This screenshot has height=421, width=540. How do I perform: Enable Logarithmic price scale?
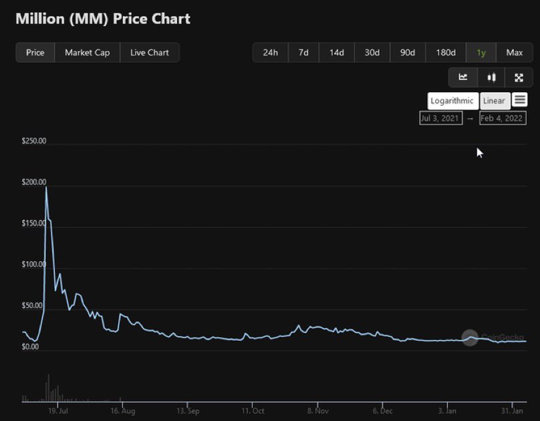coord(452,100)
